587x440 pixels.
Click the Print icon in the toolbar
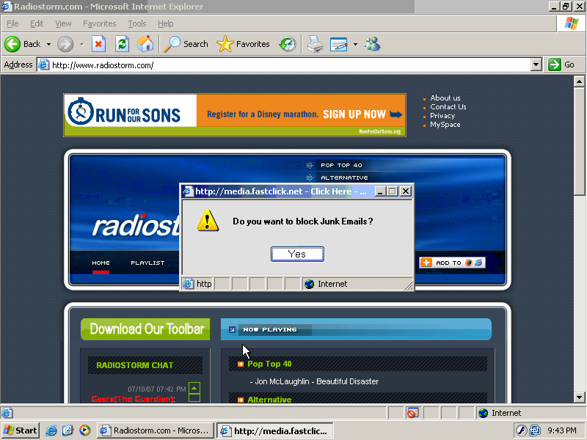316,44
